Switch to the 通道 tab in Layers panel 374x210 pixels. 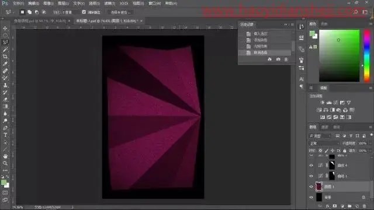pos(325,127)
